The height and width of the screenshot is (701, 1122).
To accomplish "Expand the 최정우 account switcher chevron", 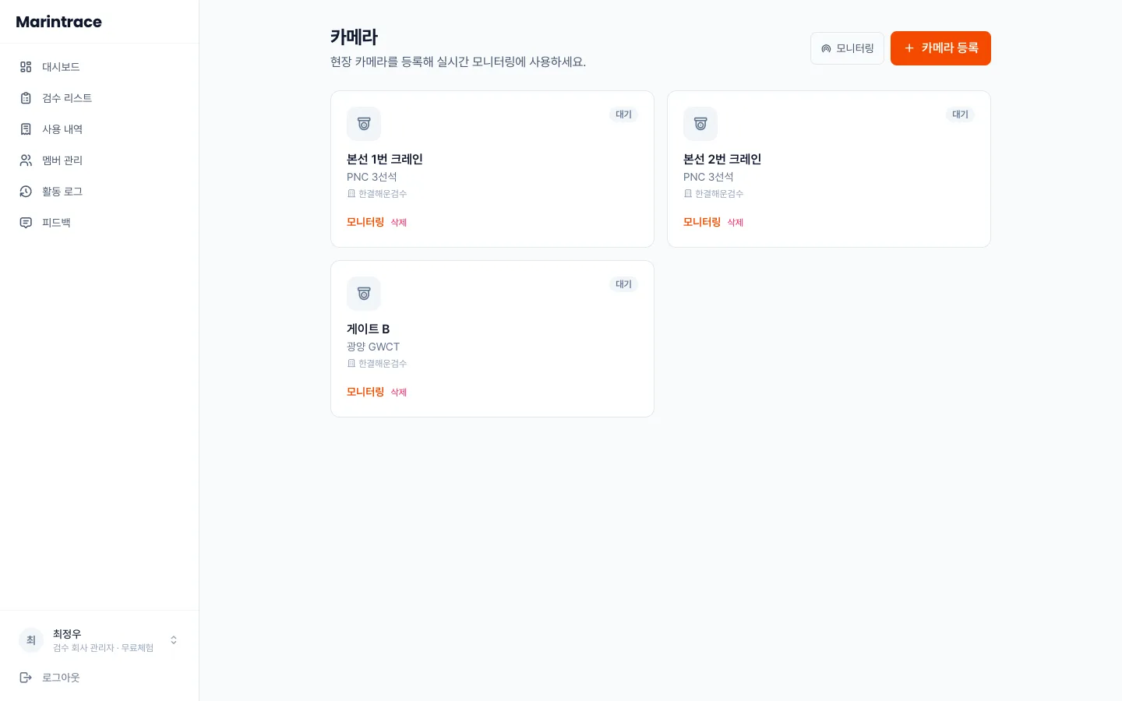I will pos(174,640).
